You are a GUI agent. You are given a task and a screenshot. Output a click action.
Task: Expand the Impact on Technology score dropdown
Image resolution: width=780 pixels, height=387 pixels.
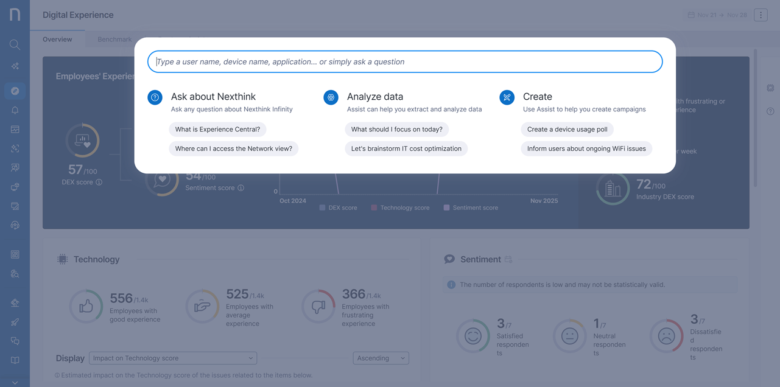click(x=173, y=358)
